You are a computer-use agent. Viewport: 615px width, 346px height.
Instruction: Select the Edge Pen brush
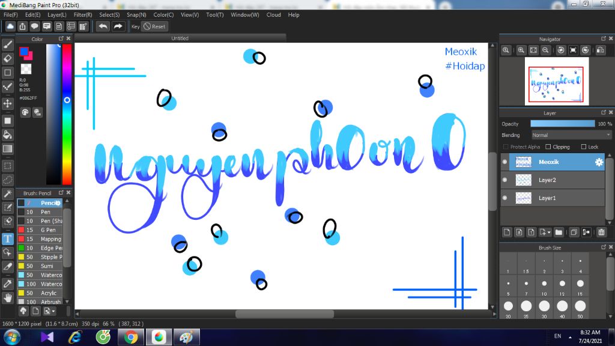[x=40, y=248]
